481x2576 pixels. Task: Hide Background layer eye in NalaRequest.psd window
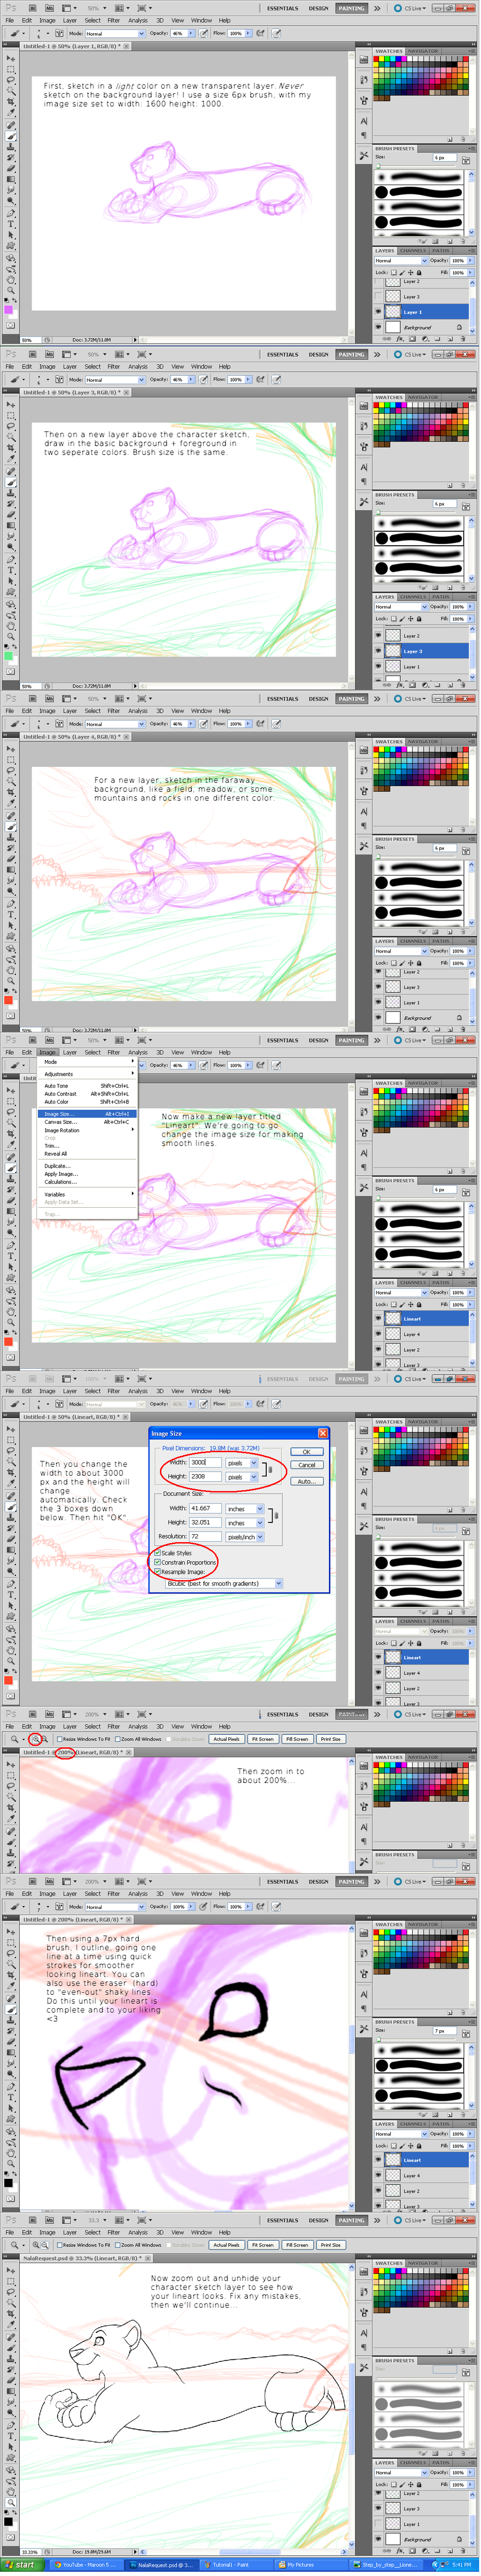pyautogui.click(x=378, y=2539)
